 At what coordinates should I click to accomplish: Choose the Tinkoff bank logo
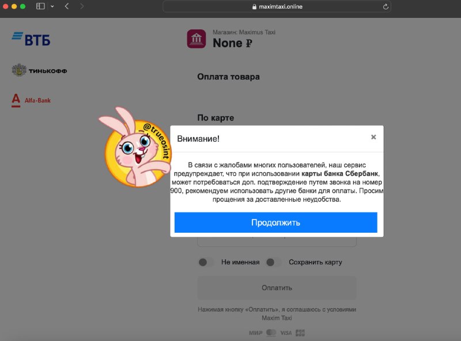(39, 70)
